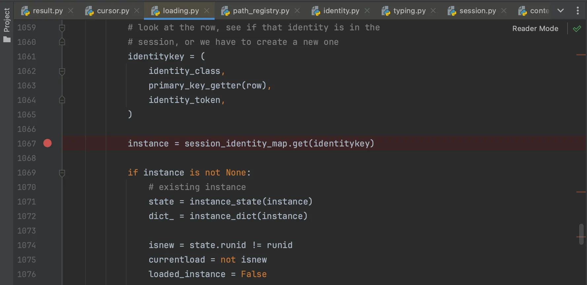Click the fold end marker on line 1064
The width and height of the screenshot is (587, 285).
pos(62,100)
